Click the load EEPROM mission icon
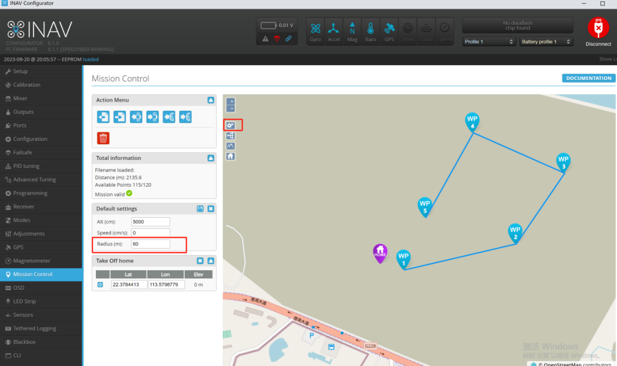Screen dimensions: 617x366 pyautogui.click(x=169, y=117)
